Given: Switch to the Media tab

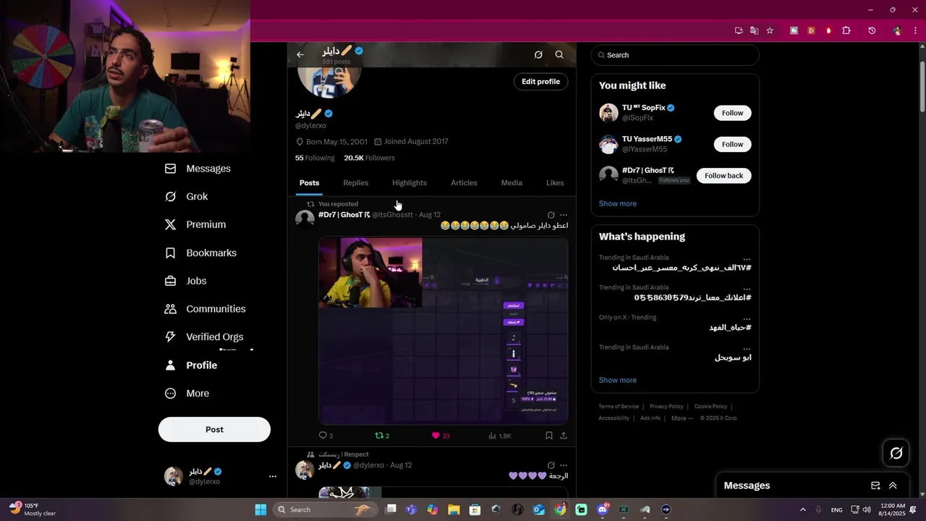Looking at the screenshot, I should click(511, 183).
